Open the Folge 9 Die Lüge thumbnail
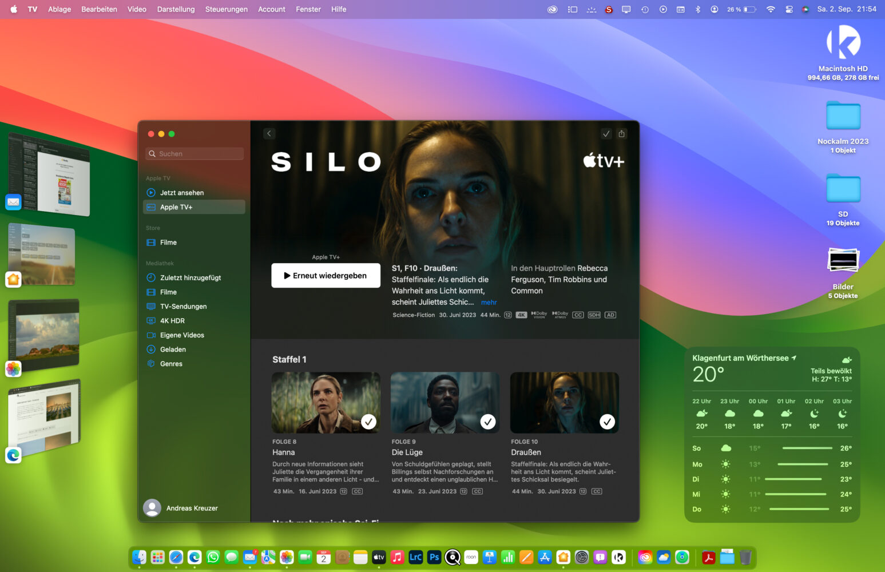 pyautogui.click(x=445, y=403)
